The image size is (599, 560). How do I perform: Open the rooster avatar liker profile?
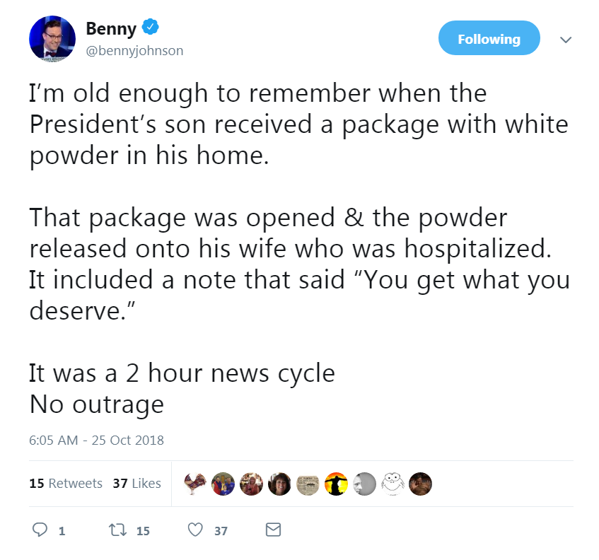194,484
